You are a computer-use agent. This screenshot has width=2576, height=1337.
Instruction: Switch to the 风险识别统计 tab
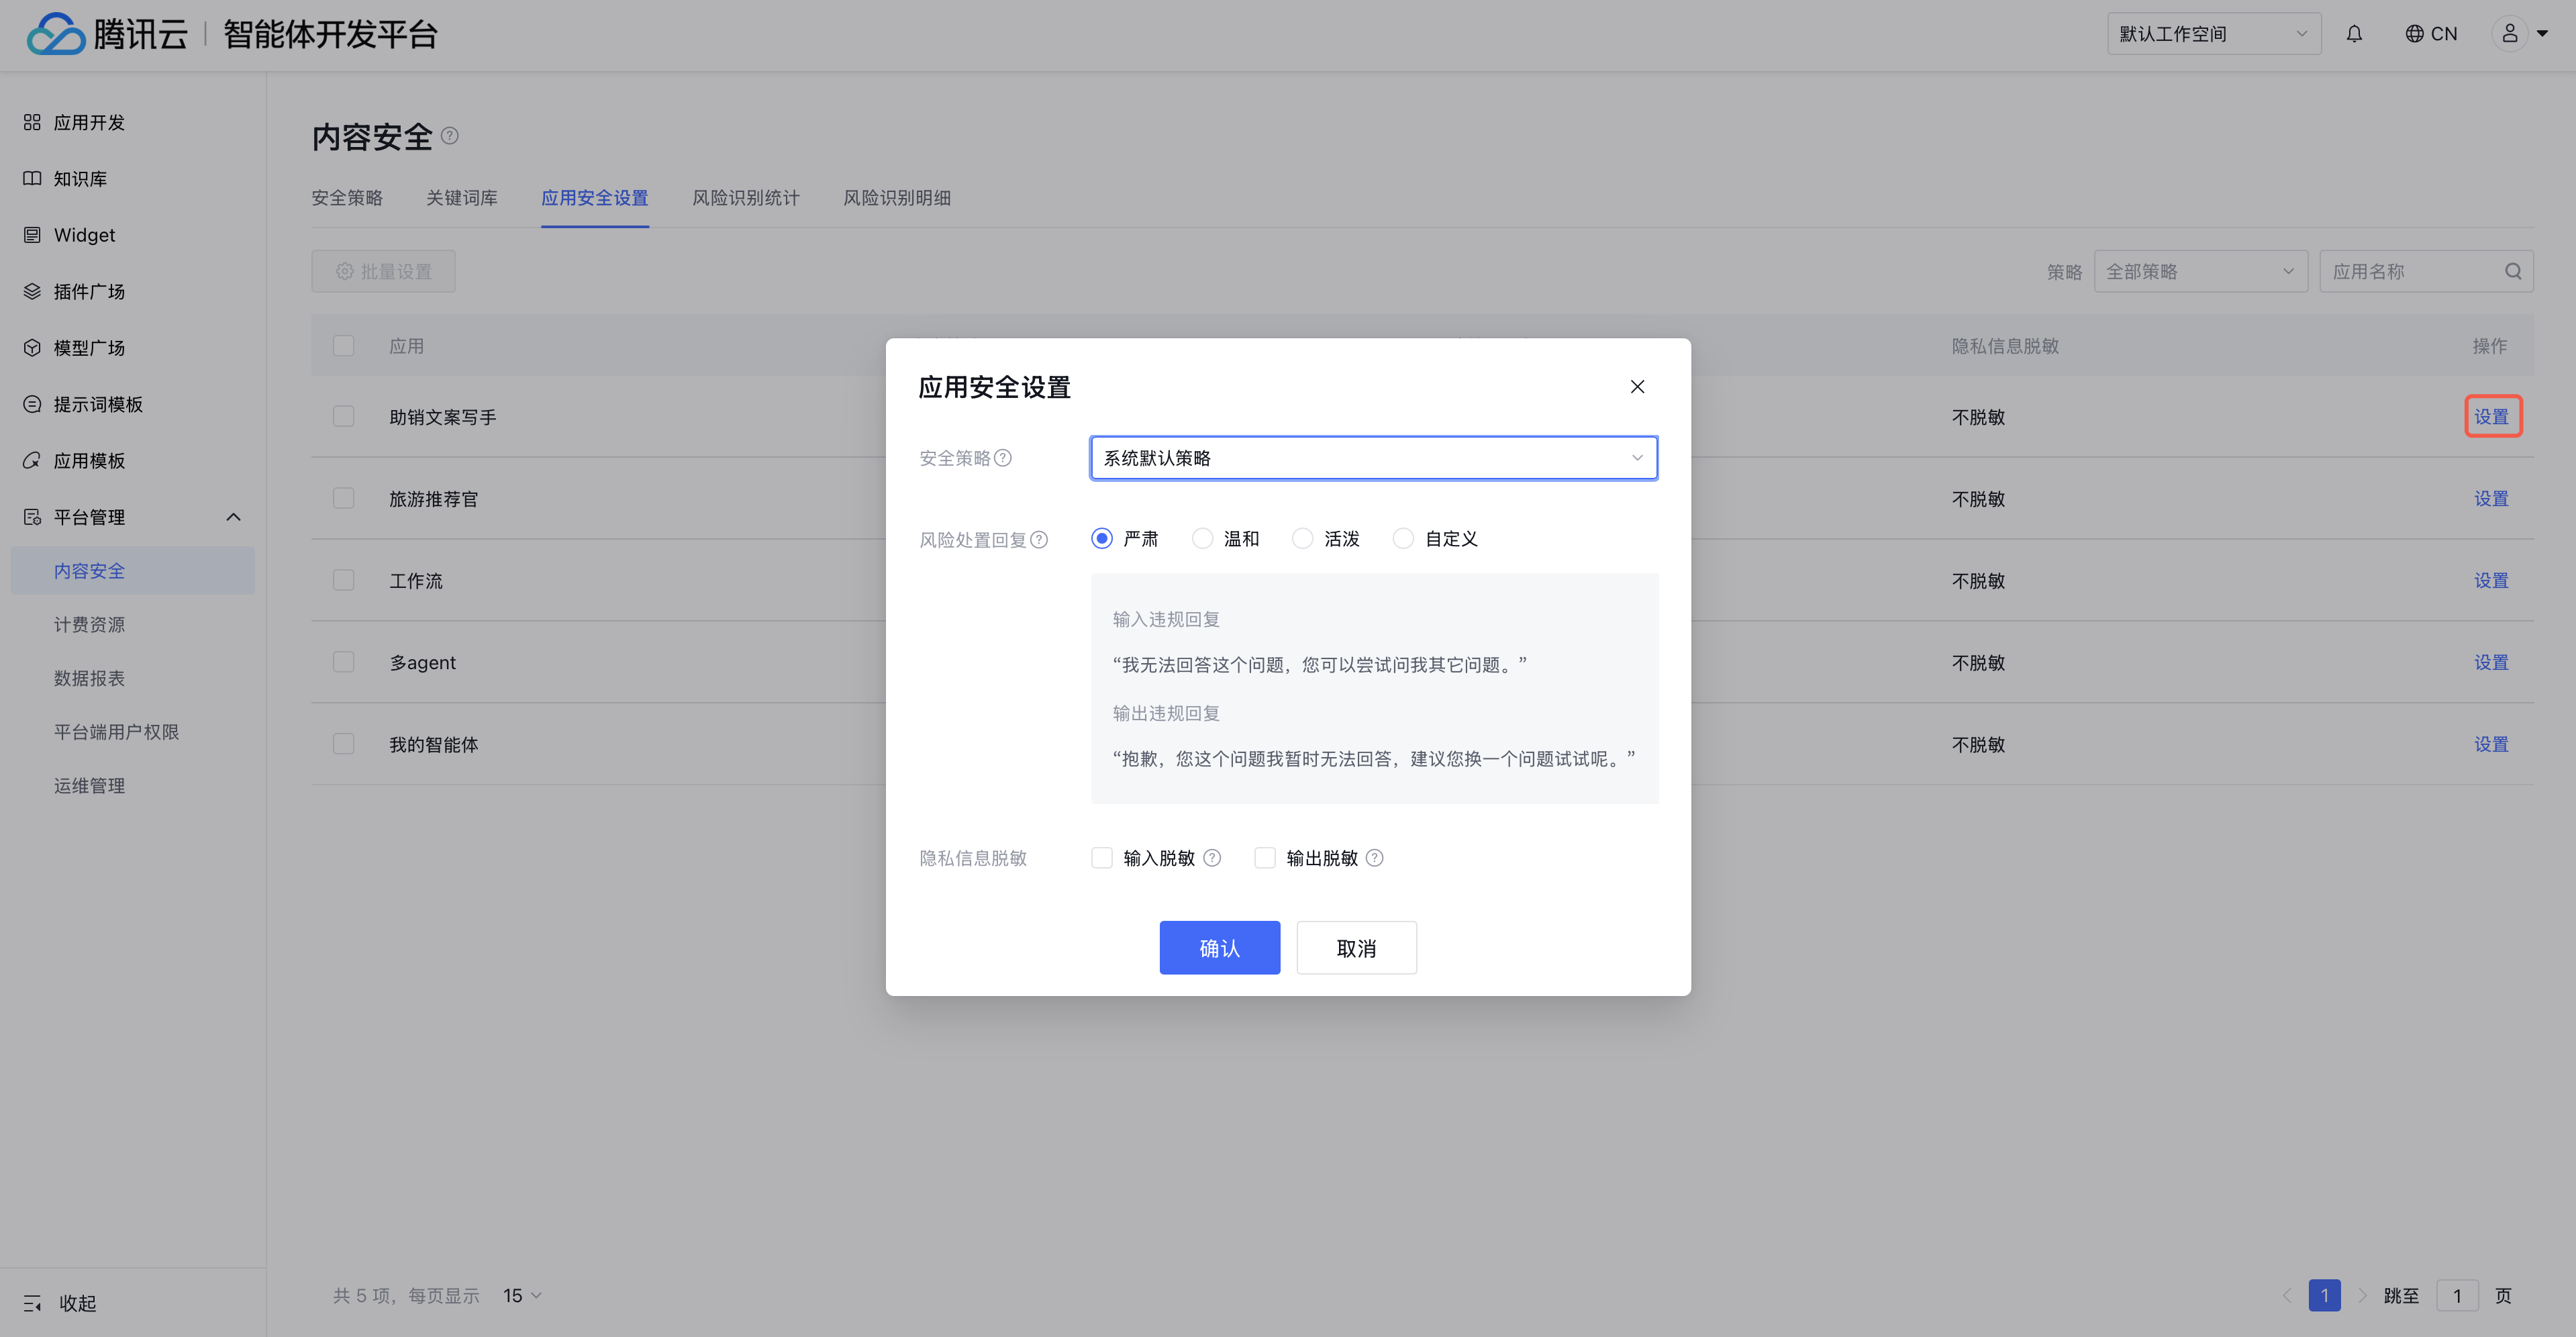click(x=745, y=198)
